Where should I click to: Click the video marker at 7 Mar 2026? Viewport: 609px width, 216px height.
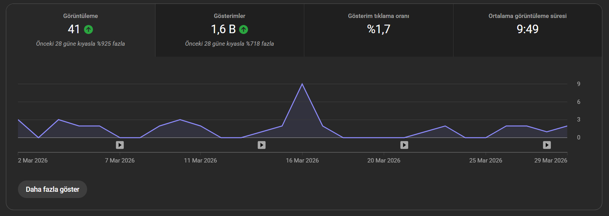120,145
